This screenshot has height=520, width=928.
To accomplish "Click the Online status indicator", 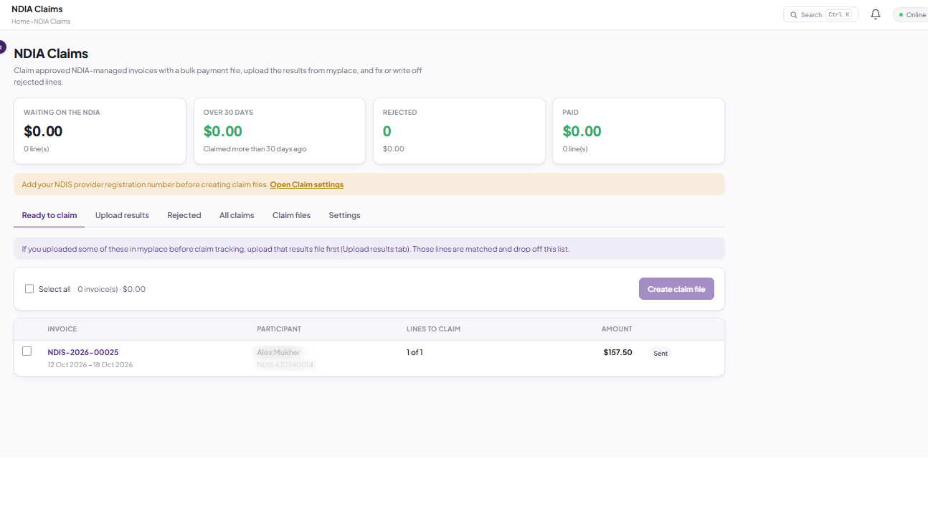I will [x=911, y=14].
